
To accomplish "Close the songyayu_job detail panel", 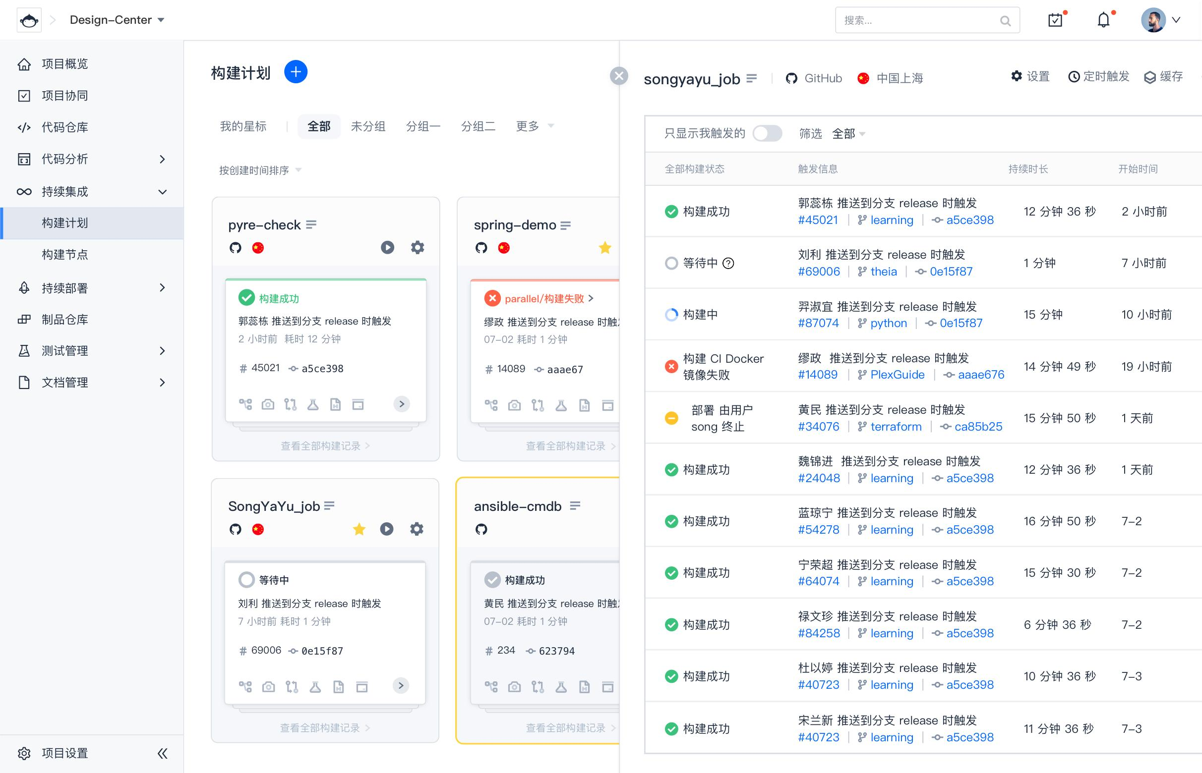I will [x=619, y=76].
